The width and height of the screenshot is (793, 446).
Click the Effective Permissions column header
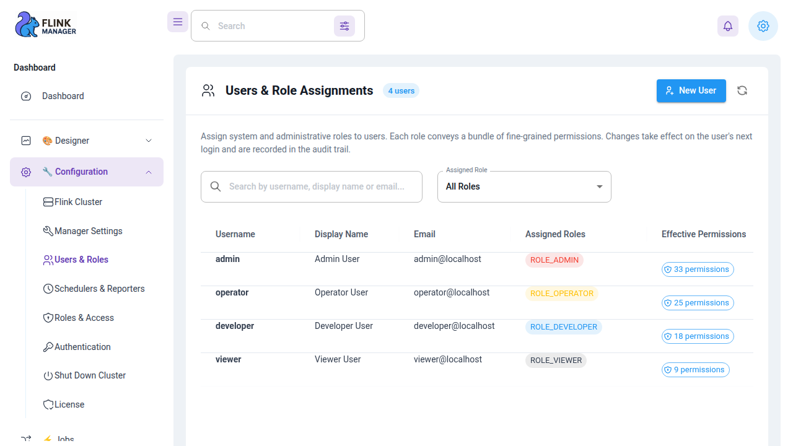[x=704, y=234]
